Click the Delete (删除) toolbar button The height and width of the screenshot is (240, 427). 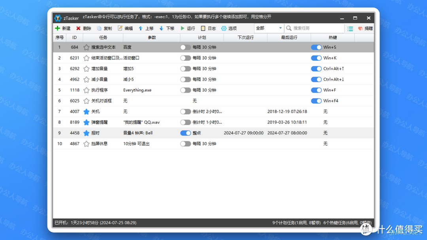[x=83, y=28]
